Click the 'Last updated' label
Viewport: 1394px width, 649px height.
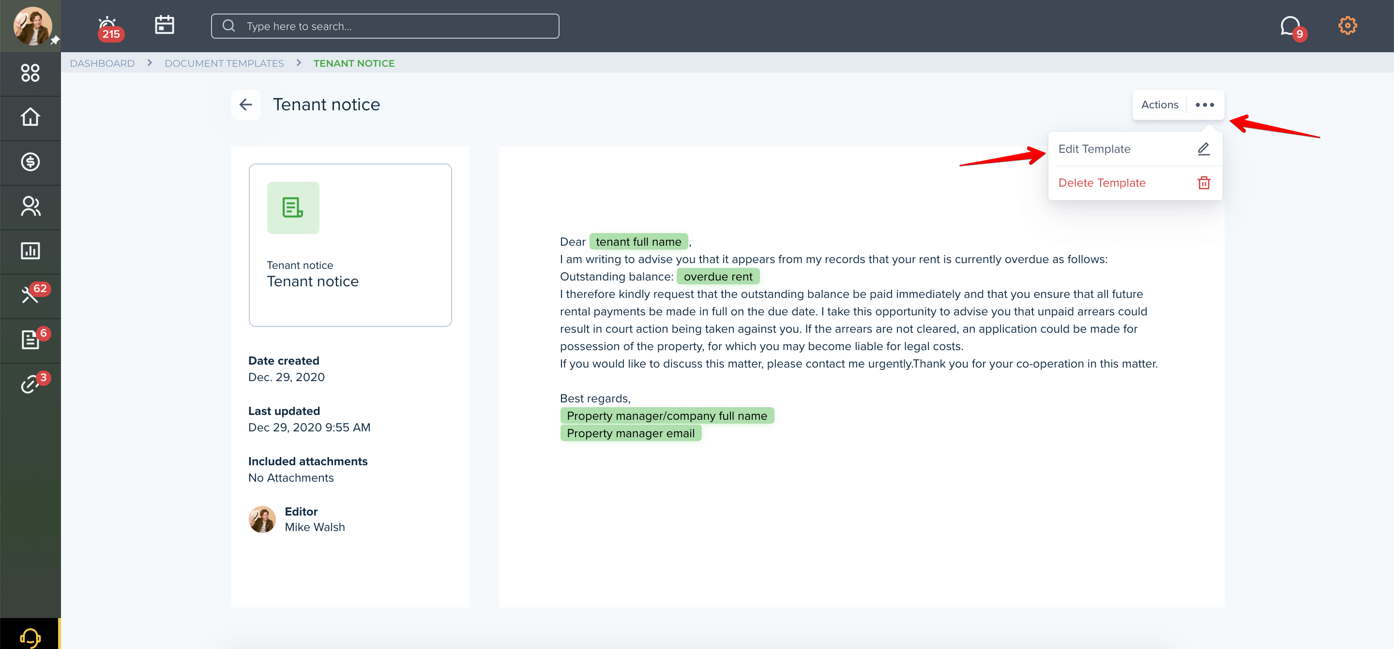point(284,411)
